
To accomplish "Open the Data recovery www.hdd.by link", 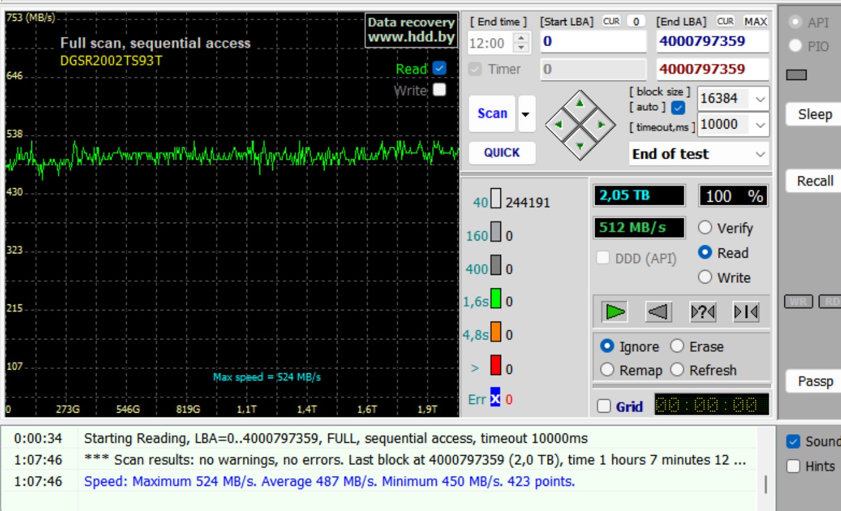I will 411,30.
